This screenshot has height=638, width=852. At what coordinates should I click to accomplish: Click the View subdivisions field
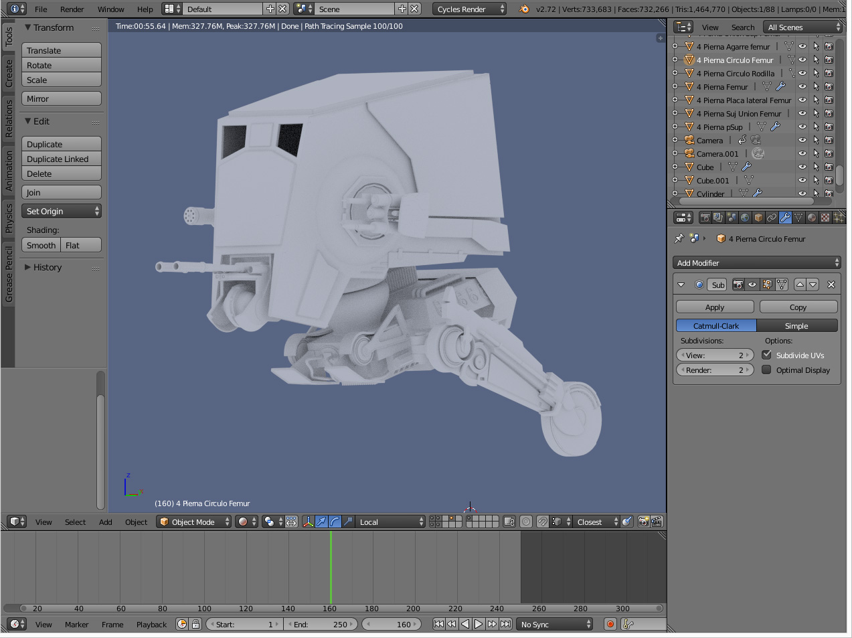pos(715,355)
